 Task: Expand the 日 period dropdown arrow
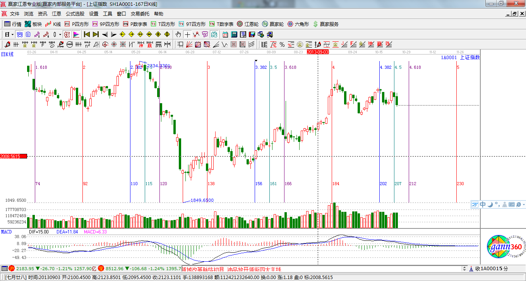point(12,34)
